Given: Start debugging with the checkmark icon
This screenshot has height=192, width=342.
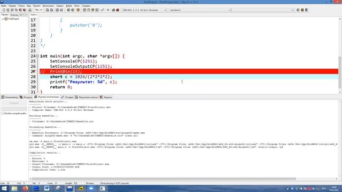Looking at the screenshot, I should point(102,10).
